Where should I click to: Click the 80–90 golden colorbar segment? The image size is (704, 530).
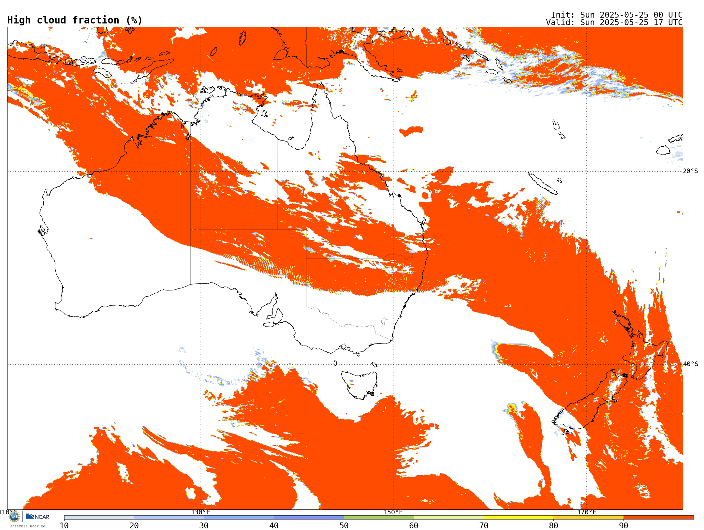[588, 517]
